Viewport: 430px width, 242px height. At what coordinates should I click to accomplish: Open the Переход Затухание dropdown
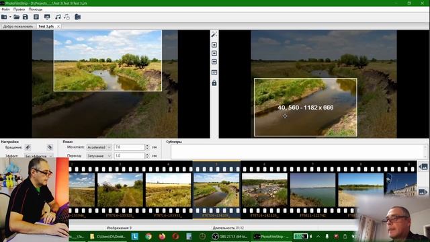(x=99, y=156)
